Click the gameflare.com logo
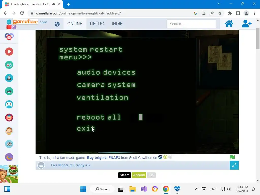260x195 pixels. 26,24
